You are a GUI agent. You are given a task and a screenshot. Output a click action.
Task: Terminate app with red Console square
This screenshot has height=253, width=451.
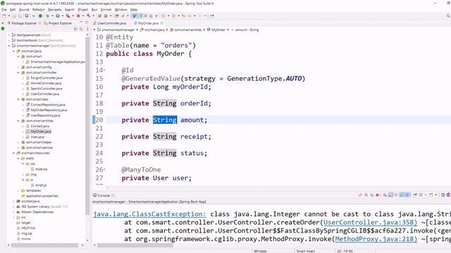[378, 195]
